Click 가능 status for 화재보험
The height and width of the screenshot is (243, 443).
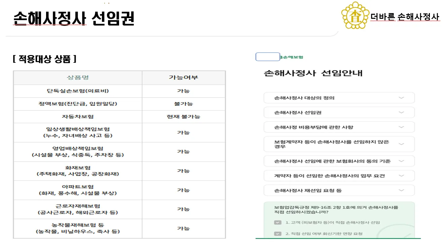pos(184,171)
